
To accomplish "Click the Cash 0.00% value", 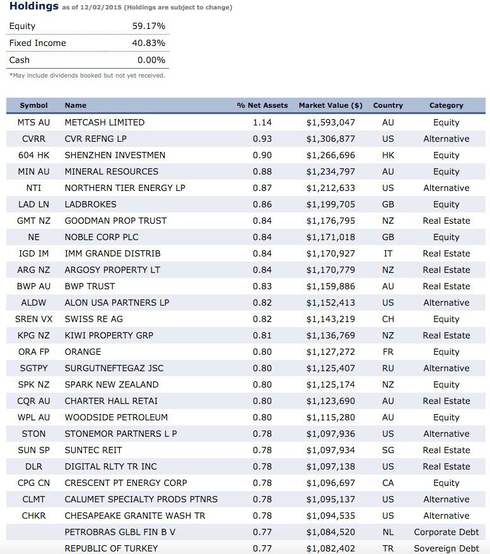I will click(x=151, y=60).
